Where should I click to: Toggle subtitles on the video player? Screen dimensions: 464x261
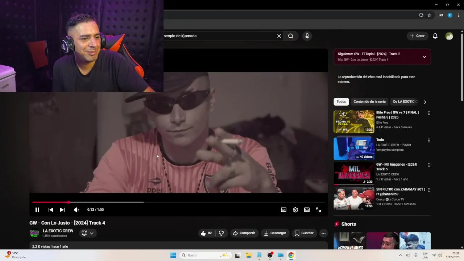click(284, 210)
